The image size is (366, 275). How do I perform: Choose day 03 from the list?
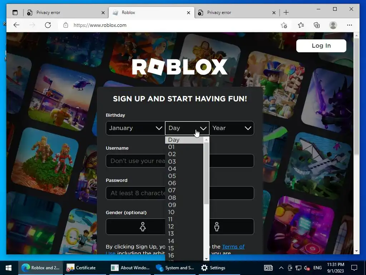click(x=184, y=161)
